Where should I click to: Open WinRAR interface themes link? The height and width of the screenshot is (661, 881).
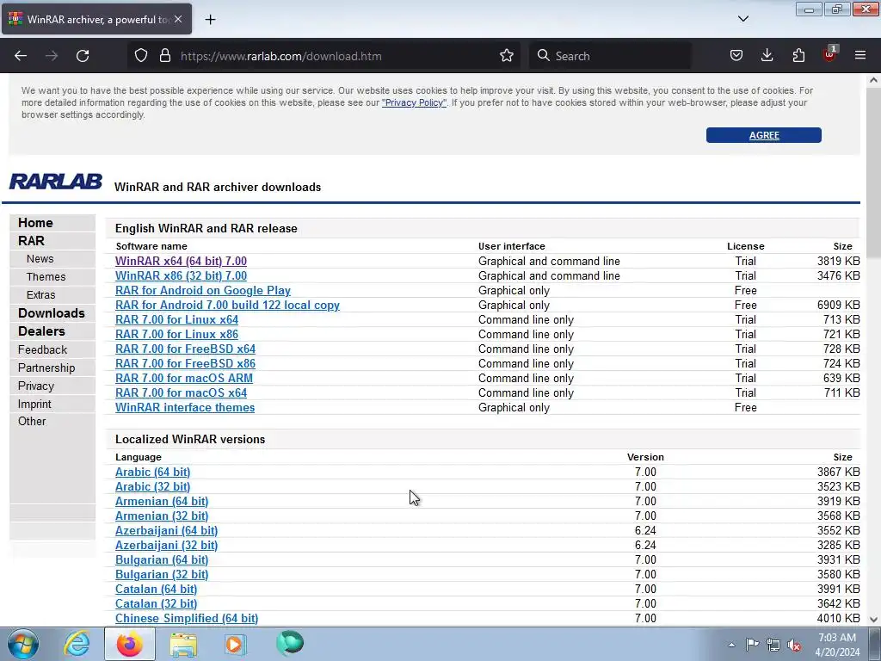[185, 407]
